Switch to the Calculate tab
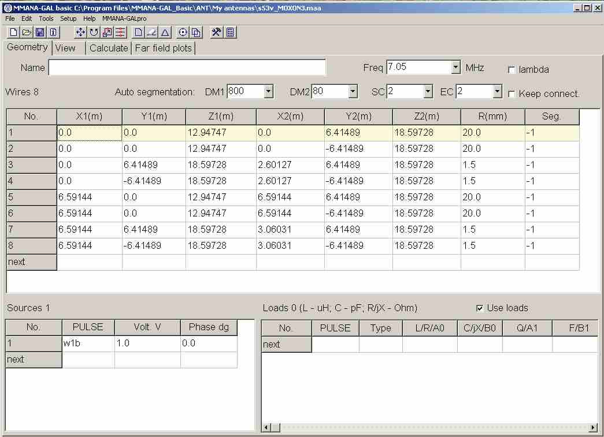604x437 pixels. coord(109,48)
